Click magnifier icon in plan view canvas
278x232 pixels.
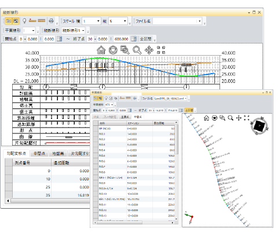(231, 118)
